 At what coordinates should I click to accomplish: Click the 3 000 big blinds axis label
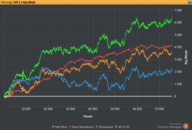pos(178,59)
